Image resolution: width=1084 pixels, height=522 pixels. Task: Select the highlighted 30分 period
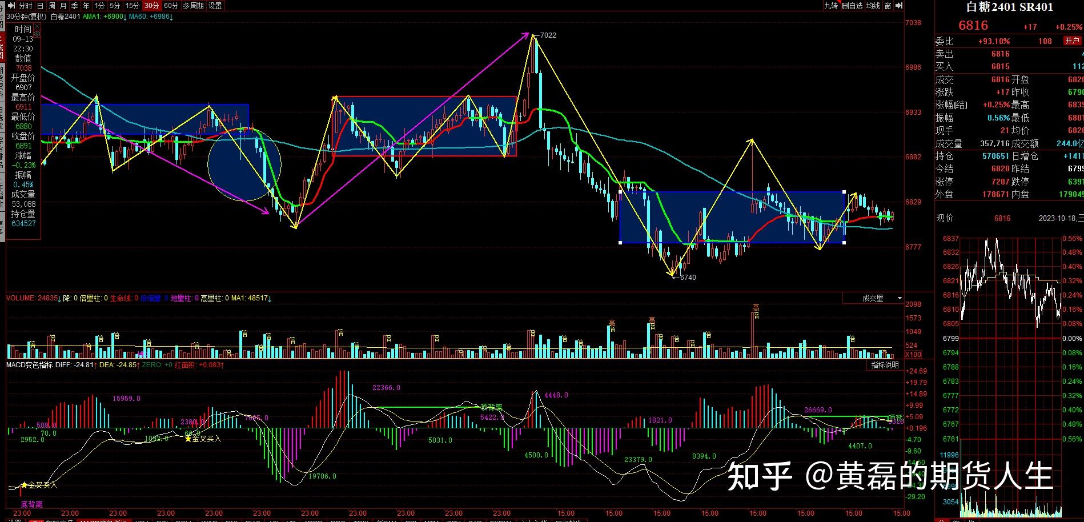[152, 6]
